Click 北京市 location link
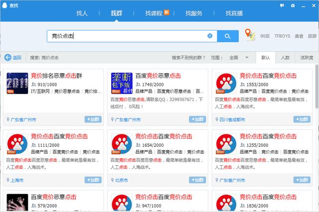The height and width of the screenshot is (212, 319). tap(121, 180)
